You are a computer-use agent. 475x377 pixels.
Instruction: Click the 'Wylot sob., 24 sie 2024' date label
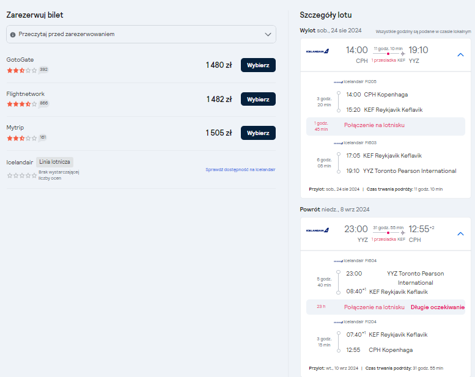click(331, 31)
